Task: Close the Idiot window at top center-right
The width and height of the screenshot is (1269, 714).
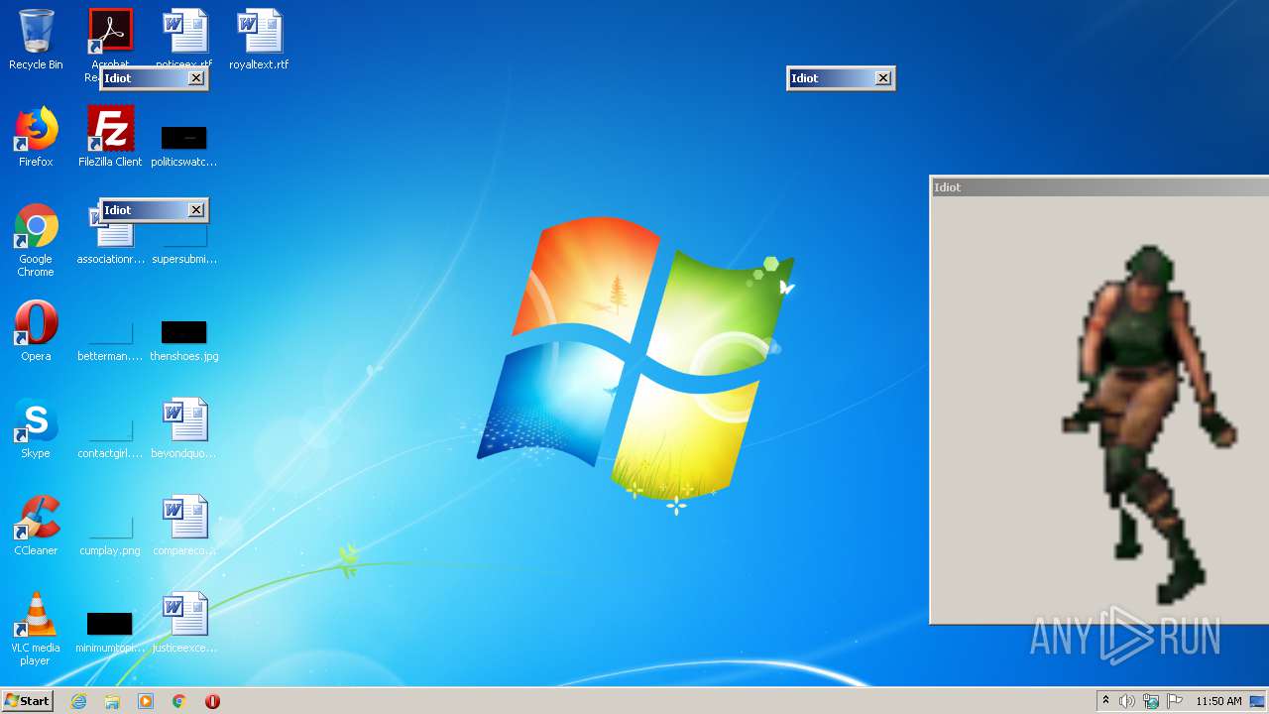Action: pos(883,78)
